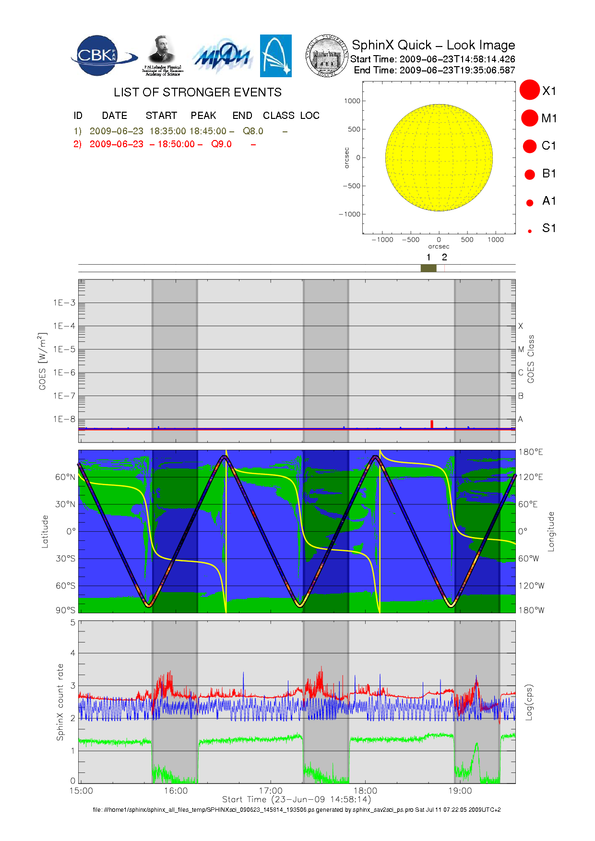
Task: Click the ID column header
Action: coord(78,116)
